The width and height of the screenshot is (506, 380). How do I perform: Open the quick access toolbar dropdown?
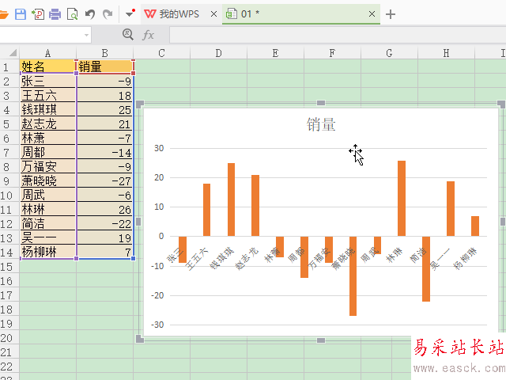point(130,13)
